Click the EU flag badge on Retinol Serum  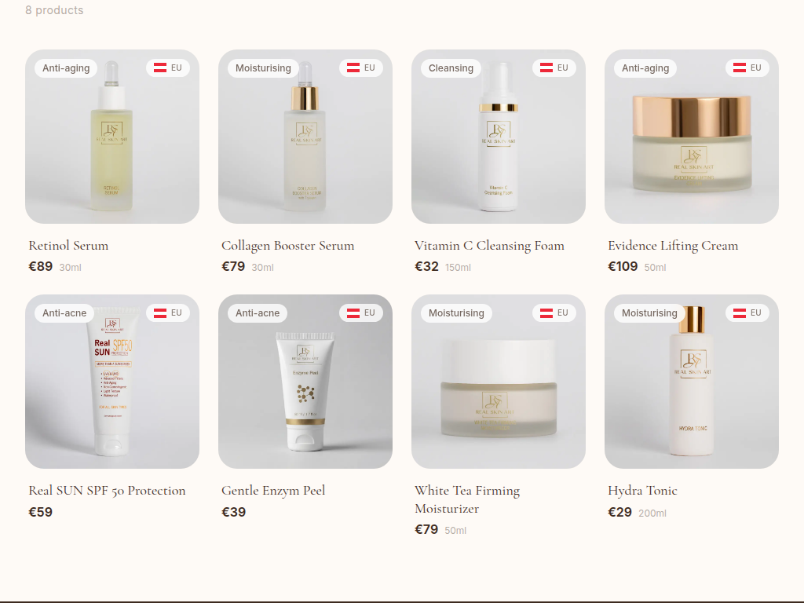(168, 68)
